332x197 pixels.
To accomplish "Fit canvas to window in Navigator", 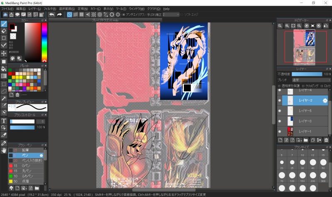I will coord(293,26).
